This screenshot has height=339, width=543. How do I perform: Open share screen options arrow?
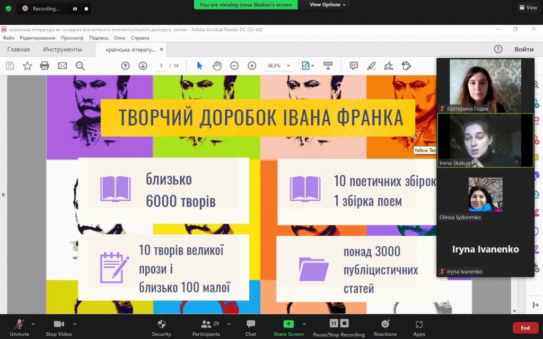pos(304,324)
